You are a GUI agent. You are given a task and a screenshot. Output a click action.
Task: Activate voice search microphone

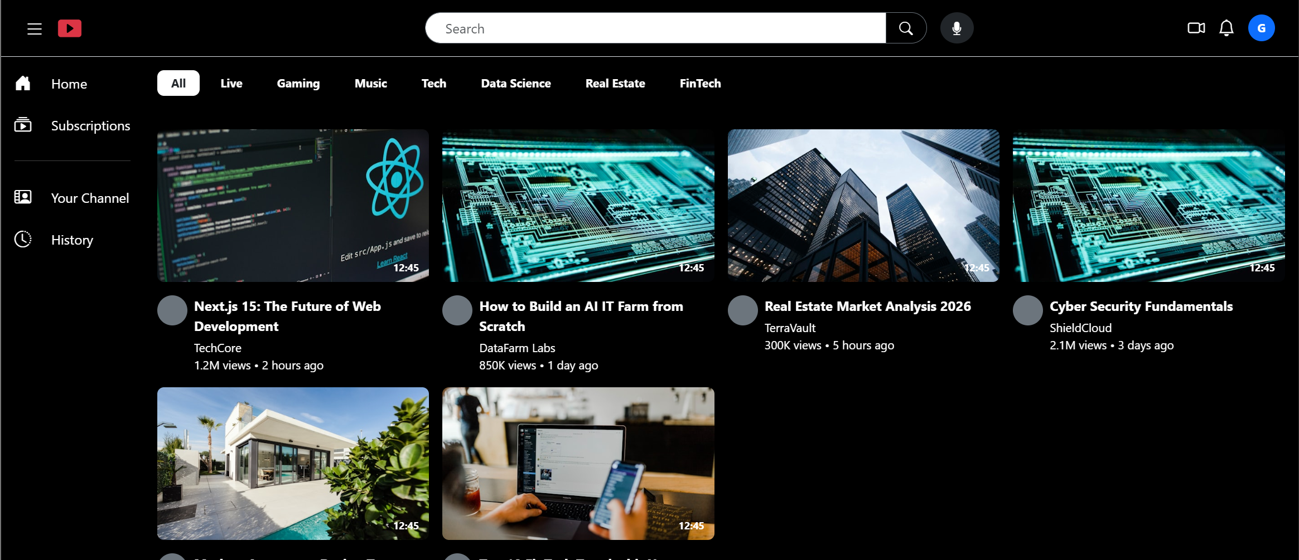957,28
